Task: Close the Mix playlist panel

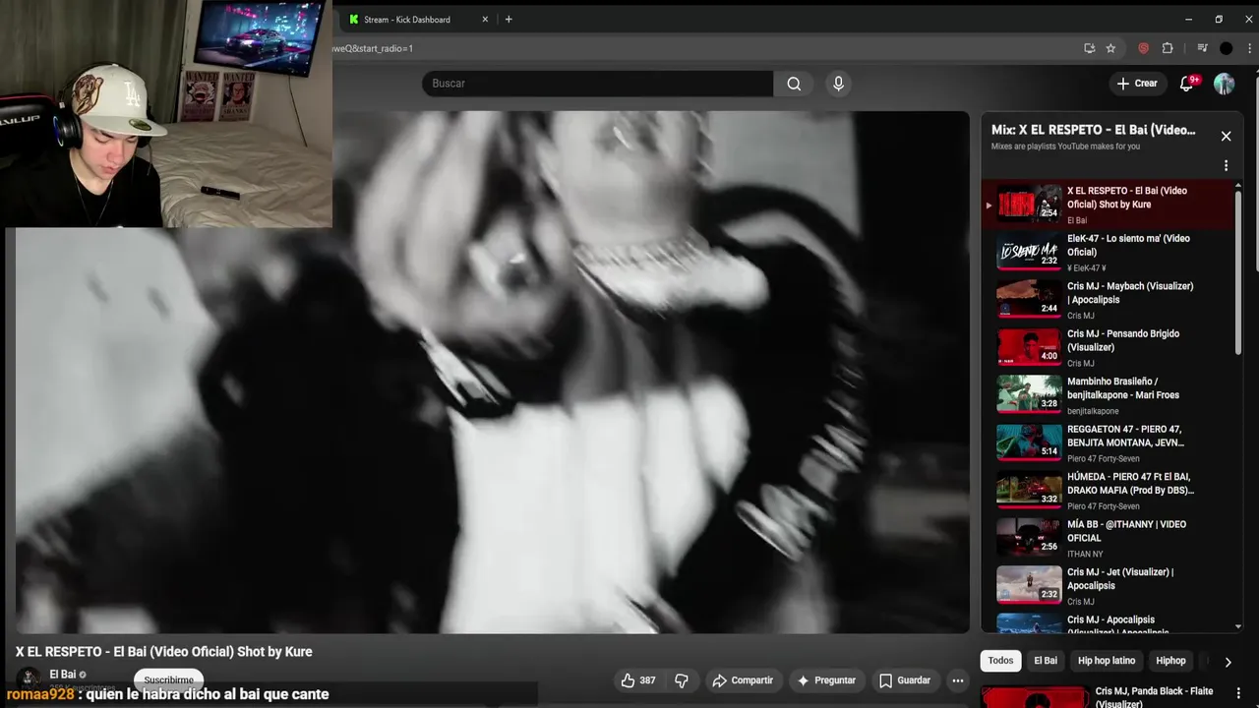Action: [x=1226, y=137]
